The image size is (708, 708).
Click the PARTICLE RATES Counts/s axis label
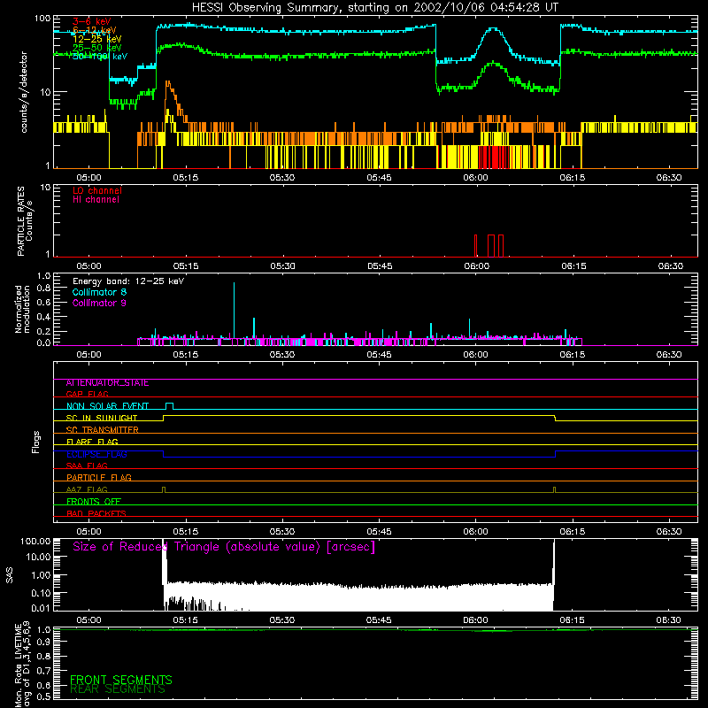(x=25, y=220)
